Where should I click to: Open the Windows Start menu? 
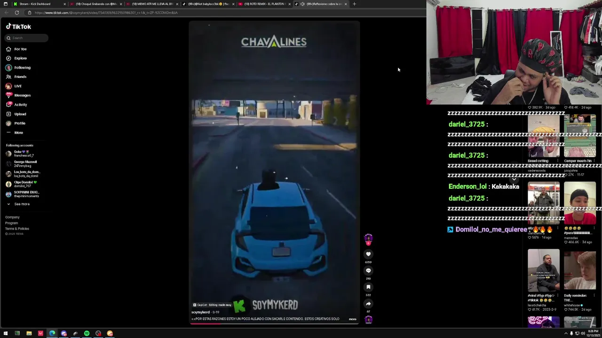6,333
